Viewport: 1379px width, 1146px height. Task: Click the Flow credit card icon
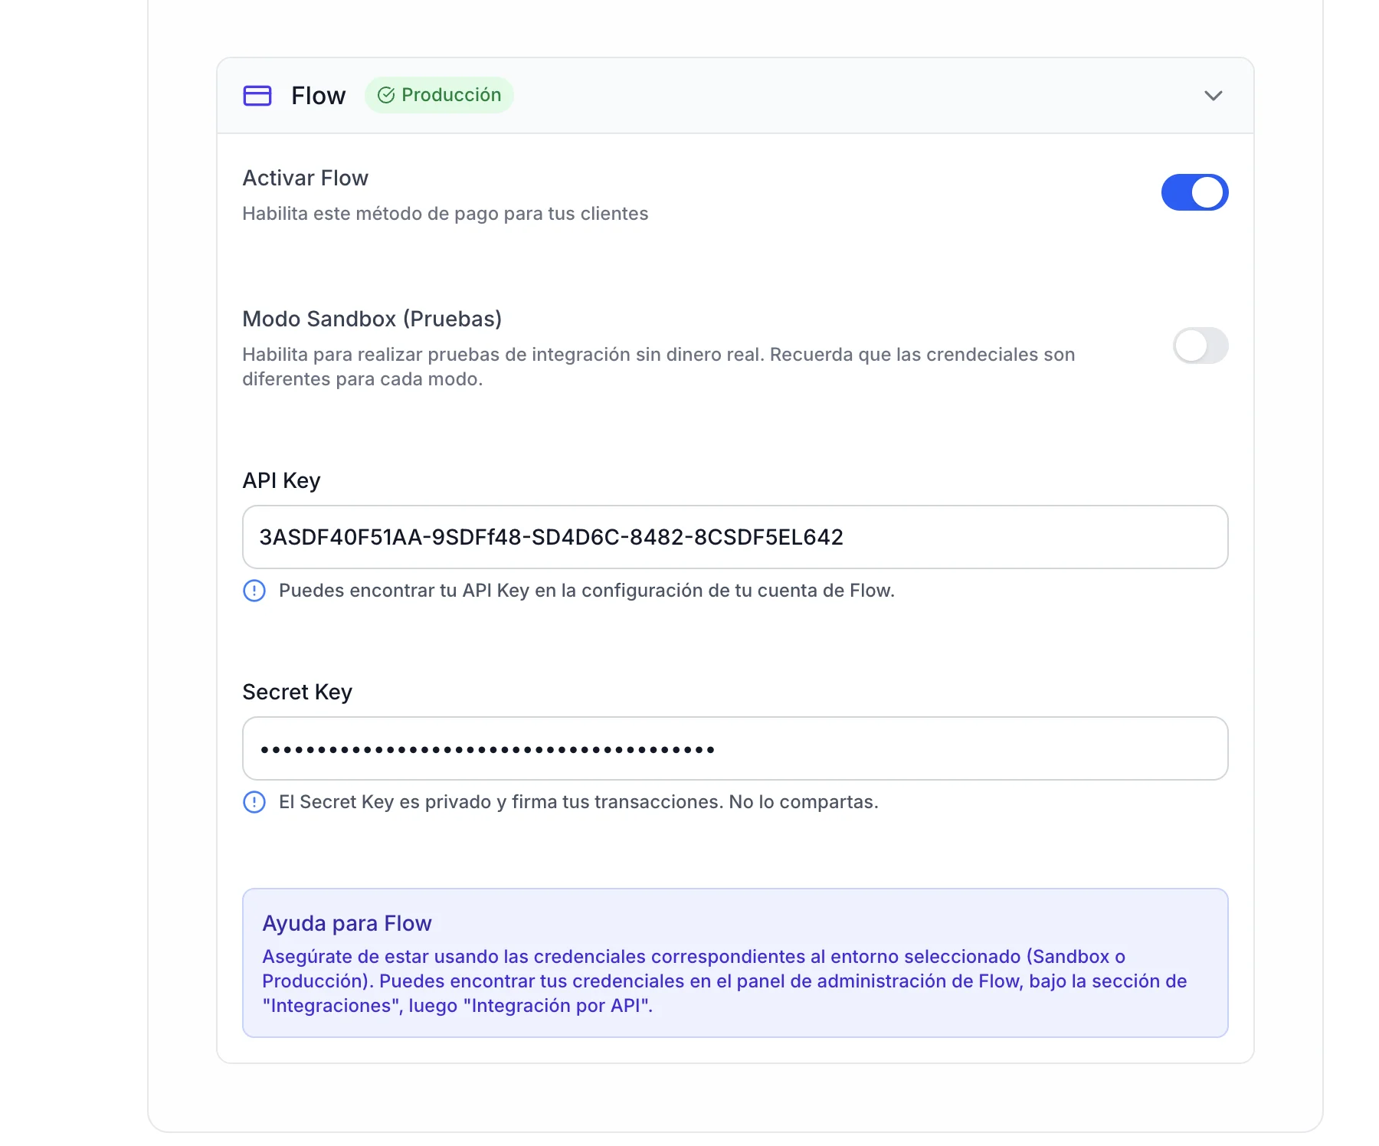point(257,96)
